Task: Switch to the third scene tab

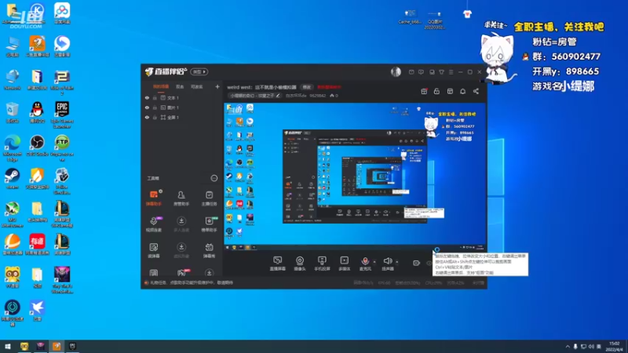Action: coord(197,87)
